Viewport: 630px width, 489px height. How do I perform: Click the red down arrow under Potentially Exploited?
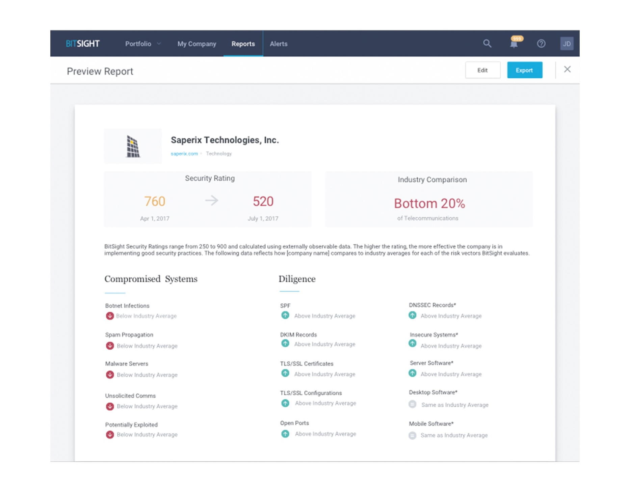pyautogui.click(x=110, y=435)
